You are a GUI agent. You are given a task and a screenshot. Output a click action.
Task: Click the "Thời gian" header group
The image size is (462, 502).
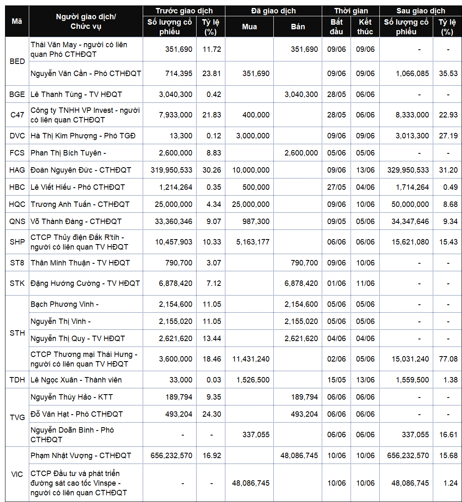[351, 11]
